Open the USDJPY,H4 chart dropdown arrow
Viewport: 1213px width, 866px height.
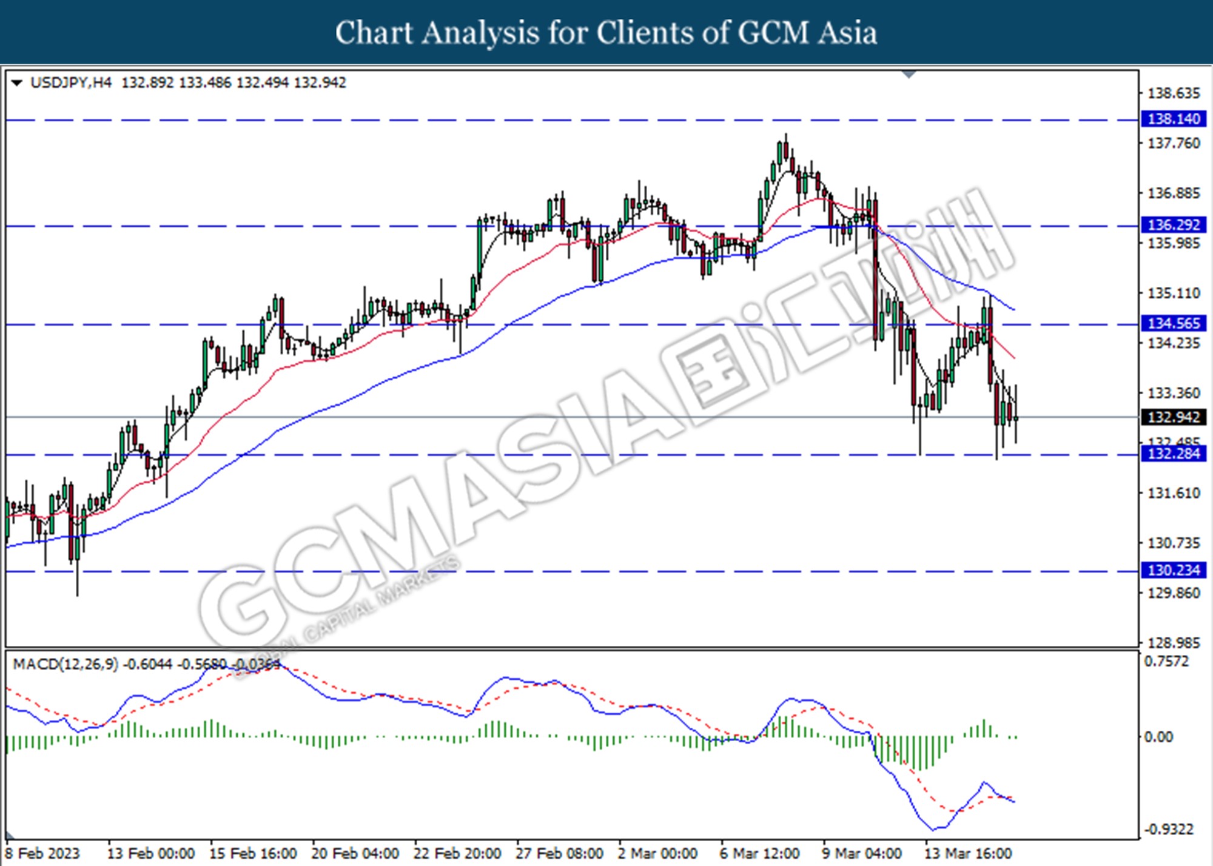click(17, 83)
